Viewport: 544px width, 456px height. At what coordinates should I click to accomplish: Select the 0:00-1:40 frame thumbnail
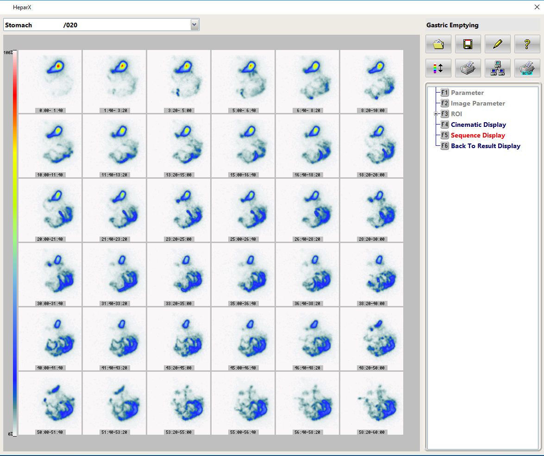[x=50, y=79]
